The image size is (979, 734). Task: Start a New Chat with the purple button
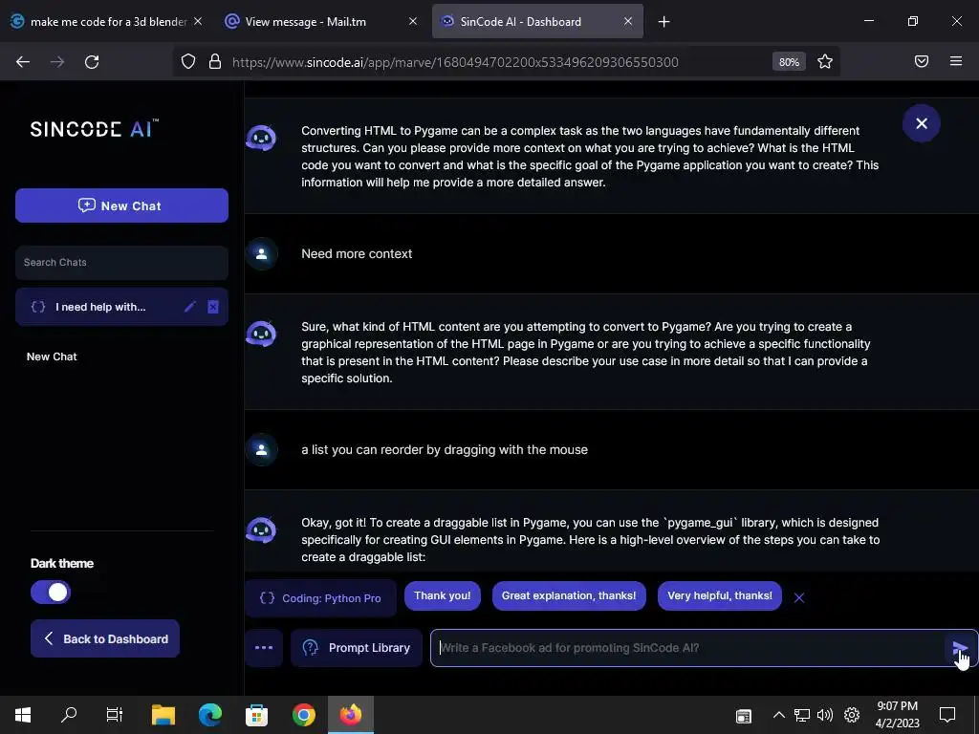[x=121, y=205]
